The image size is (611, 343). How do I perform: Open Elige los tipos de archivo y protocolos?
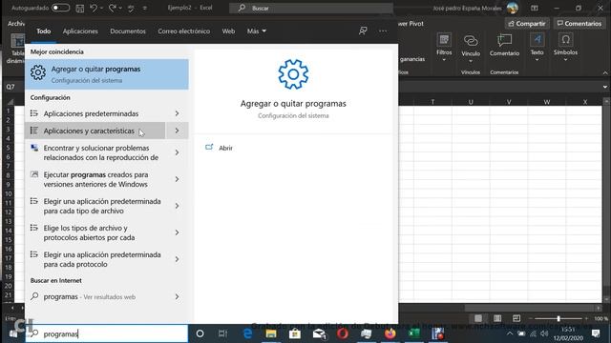pos(95,232)
